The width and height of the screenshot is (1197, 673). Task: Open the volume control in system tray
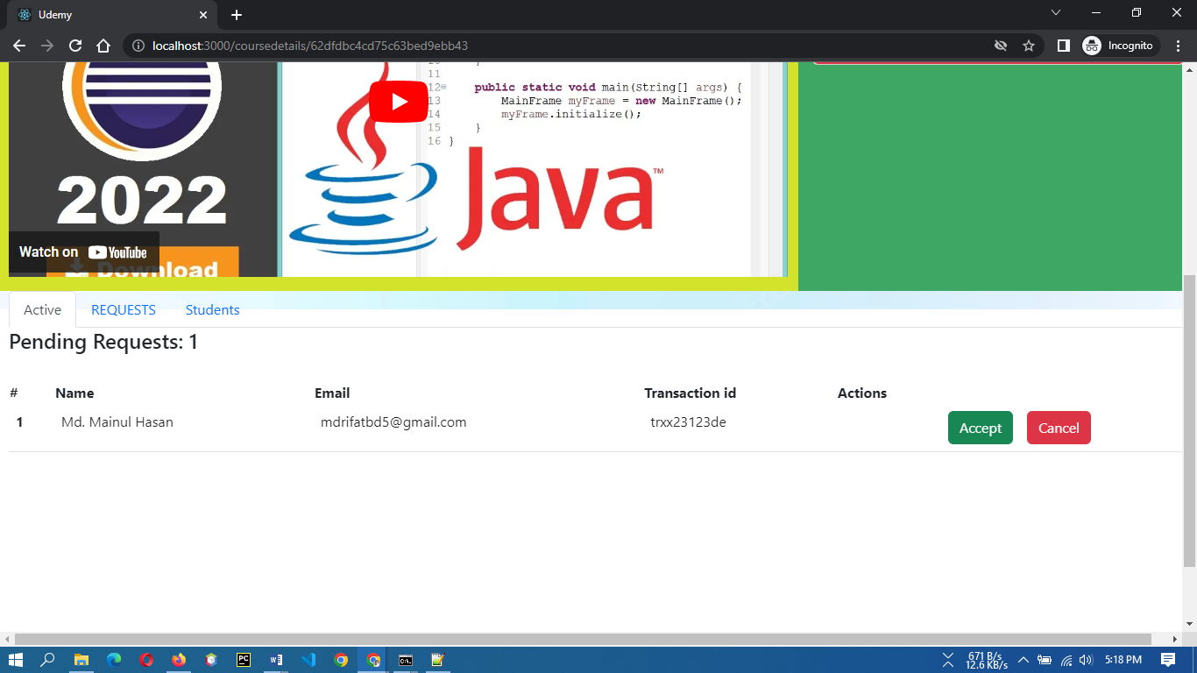1086,660
